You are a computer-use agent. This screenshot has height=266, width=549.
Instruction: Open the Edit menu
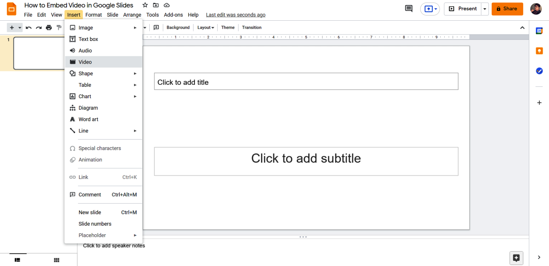coord(41,15)
